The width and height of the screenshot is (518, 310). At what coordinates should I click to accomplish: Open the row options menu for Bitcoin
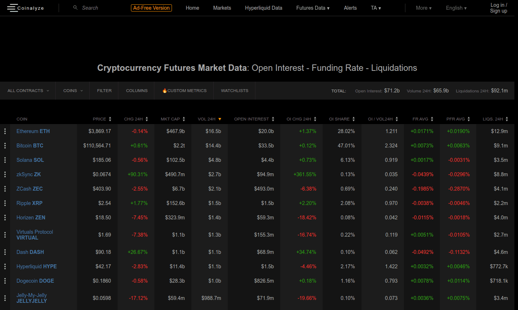(5, 145)
